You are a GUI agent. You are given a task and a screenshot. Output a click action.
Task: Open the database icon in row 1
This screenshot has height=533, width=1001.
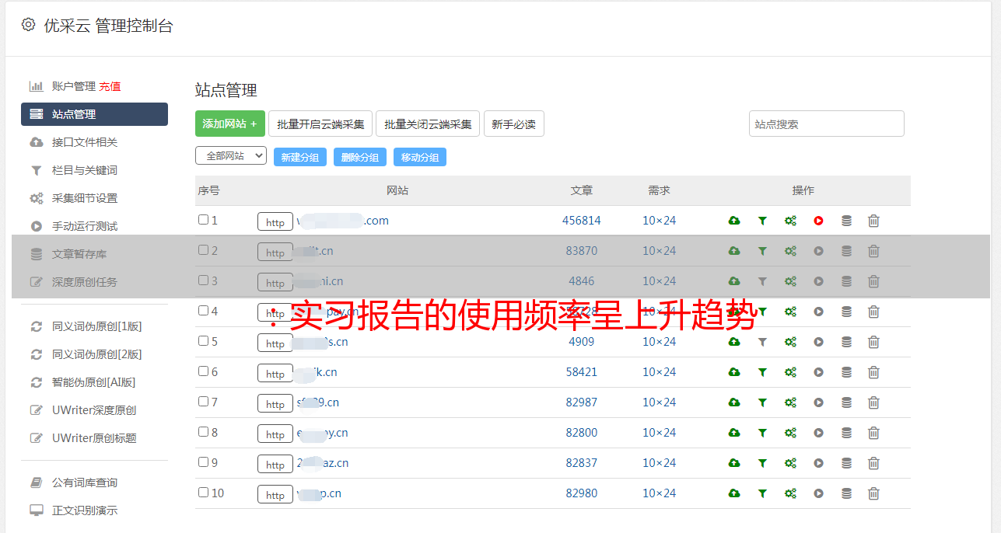(x=846, y=221)
